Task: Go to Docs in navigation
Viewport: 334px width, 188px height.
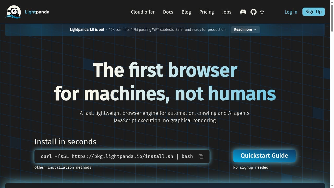Action: [x=168, y=12]
